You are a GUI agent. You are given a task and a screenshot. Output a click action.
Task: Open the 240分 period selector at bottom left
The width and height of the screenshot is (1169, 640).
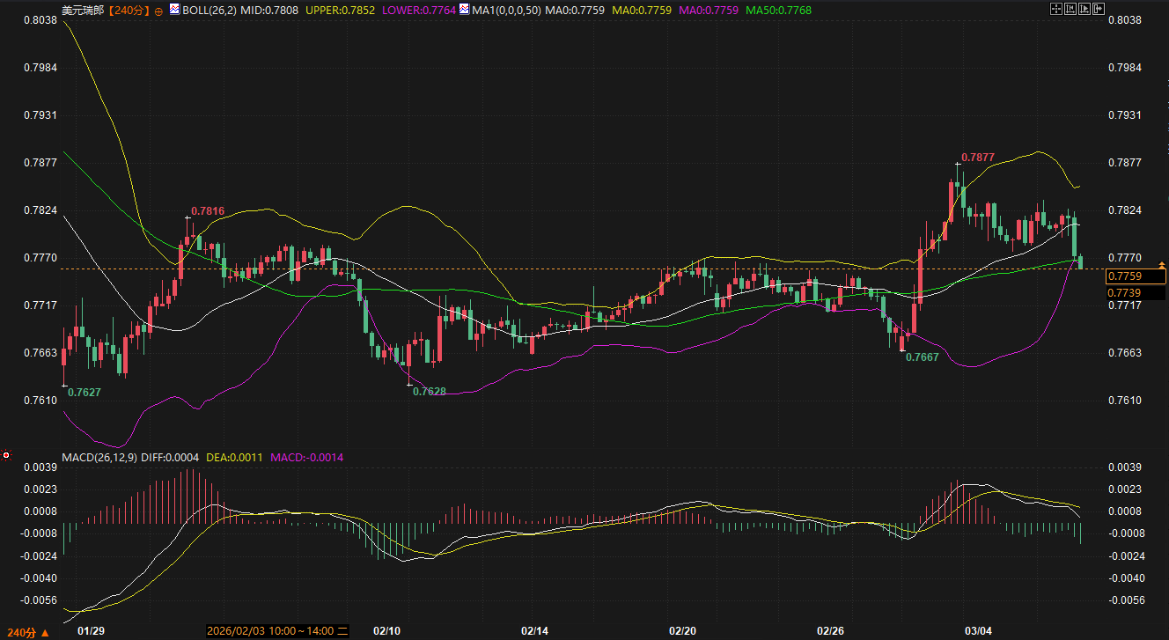pyautogui.click(x=32, y=632)
